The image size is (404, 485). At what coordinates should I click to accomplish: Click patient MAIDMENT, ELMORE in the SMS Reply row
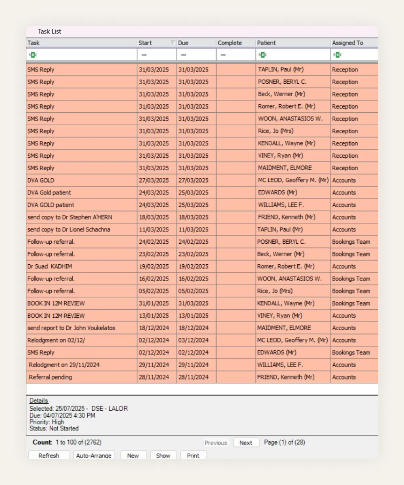[293, 168]
